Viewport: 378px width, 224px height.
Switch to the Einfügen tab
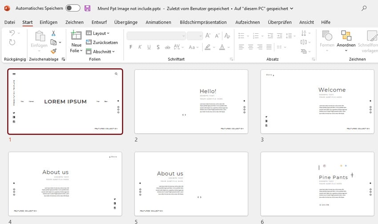point(48,22)
